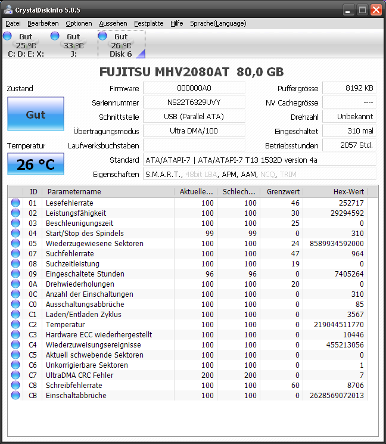The image size is (386, 444).
Task: Click status orb of C2 Temperatur row
Action: point(15,324)
